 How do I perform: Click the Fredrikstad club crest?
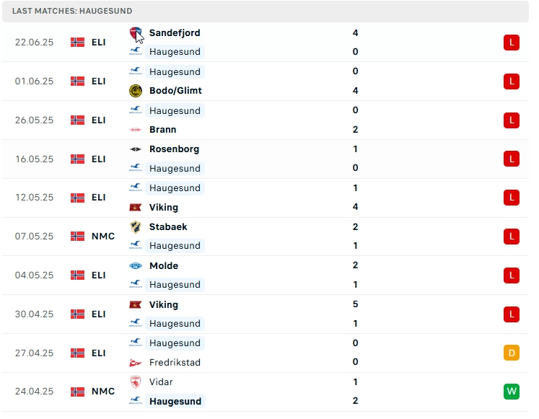click(135, 363)
